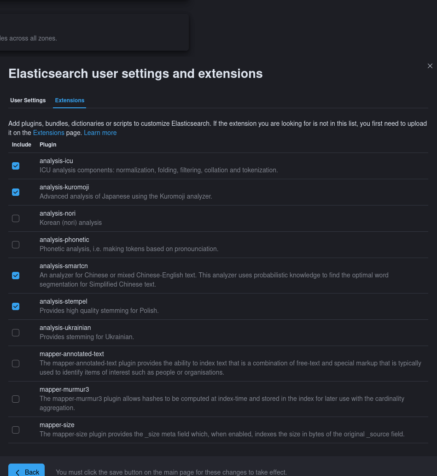This screenshot has height=476, width=437.
Task: Follow the Learn more link
Action: [x=100, y=133]
